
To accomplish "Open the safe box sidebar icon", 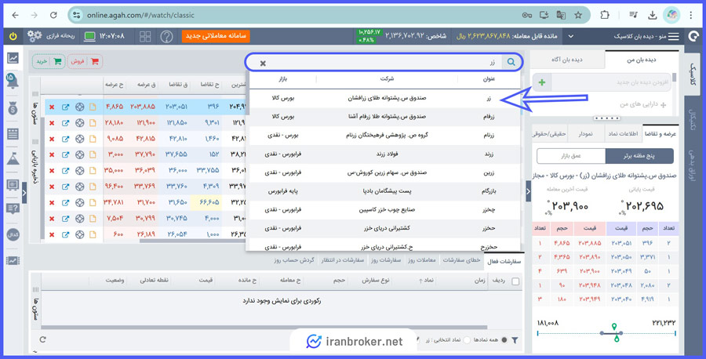I will (x=13, y=184).
